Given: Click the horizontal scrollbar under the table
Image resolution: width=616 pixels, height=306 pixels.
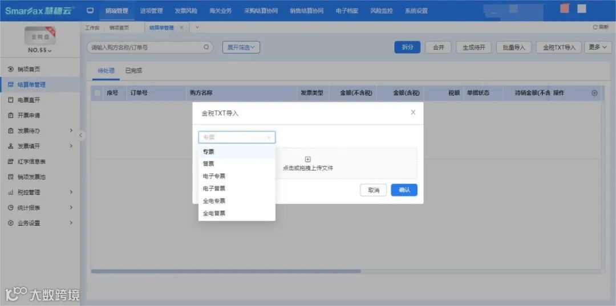Looking at the screenshot, I should [226, 271].
